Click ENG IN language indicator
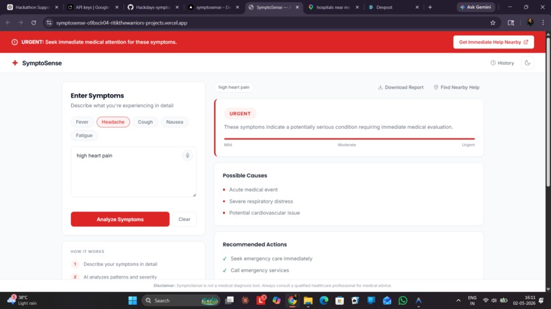The width and height of the screenshot is (551, 309). click(472, 301)
